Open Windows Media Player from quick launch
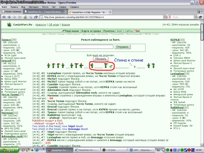 pyautogui.click(x=23, y=150)
